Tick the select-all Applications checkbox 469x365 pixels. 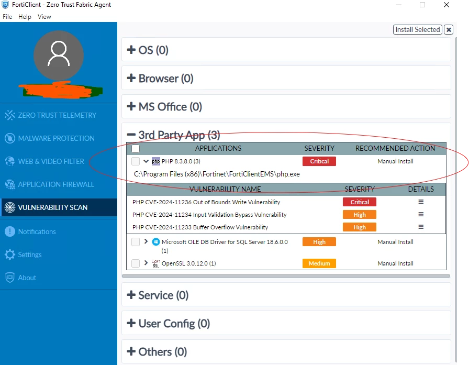(136, 148)
